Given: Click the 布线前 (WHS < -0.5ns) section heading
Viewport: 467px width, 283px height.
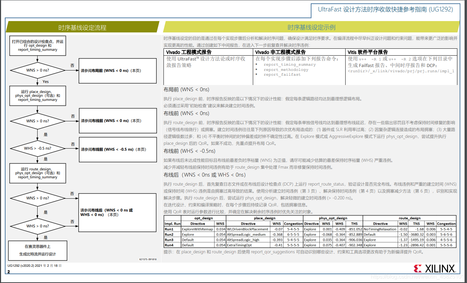Looking at the screenshot, I should pos(189,151).
